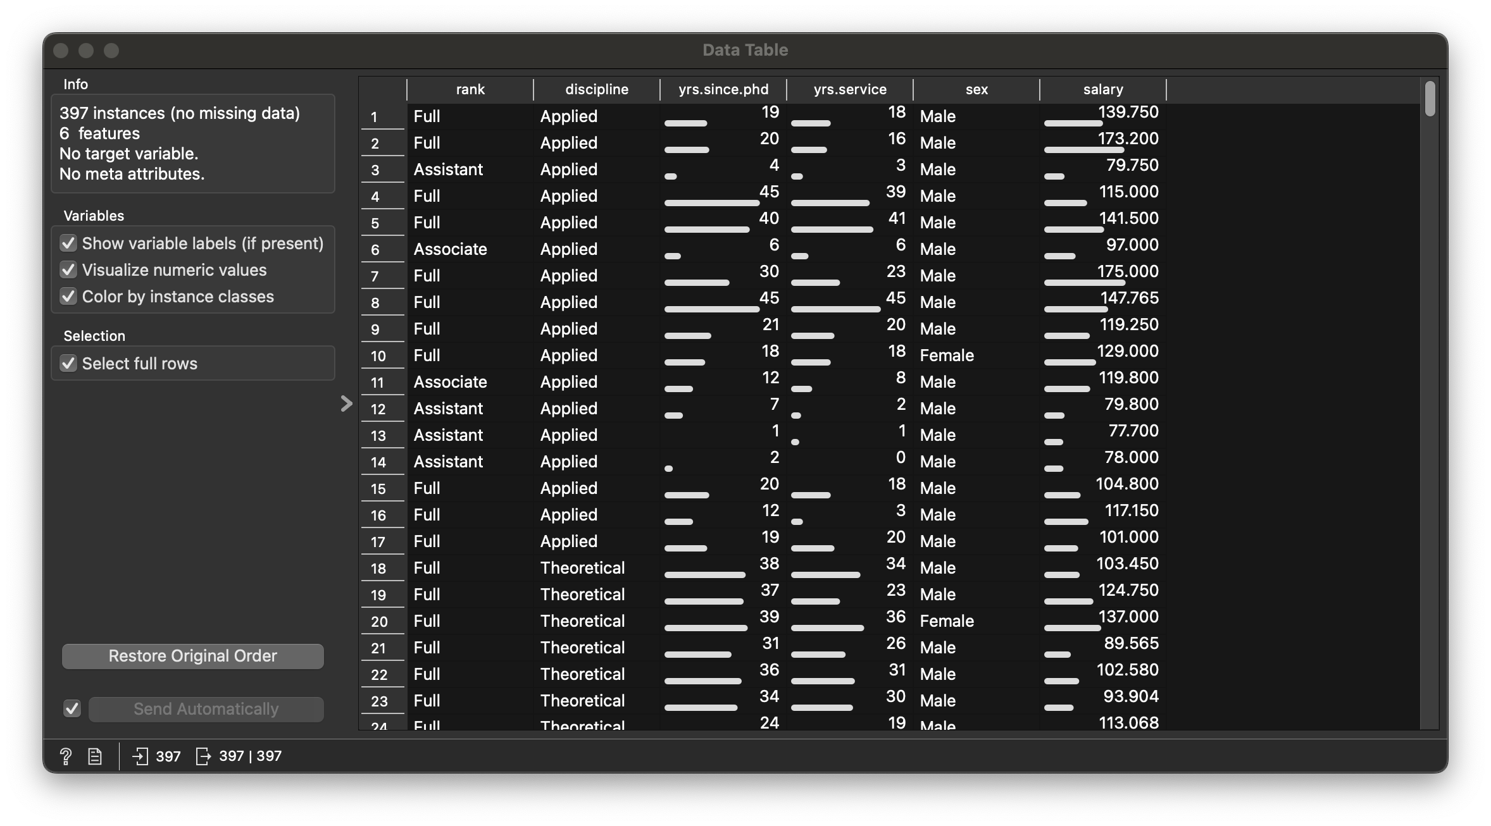Click the yrs.since.phd column header
Image resolution: width=1491 pixels, height=826 pixels.
click(x=723, y=89)
